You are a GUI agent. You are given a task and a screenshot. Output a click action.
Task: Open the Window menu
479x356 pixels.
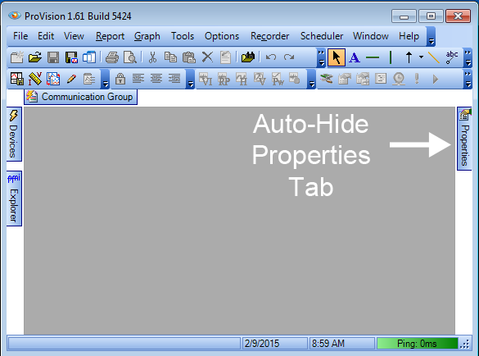coord(371,36)
